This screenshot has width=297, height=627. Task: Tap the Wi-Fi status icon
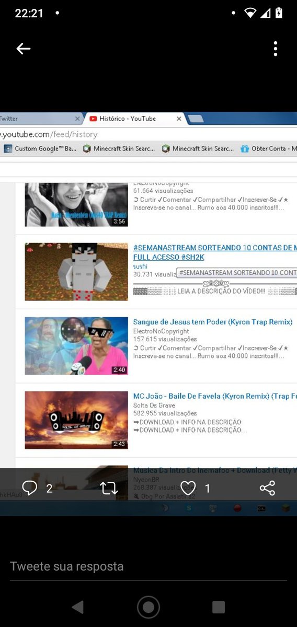(x=250, y=13)
